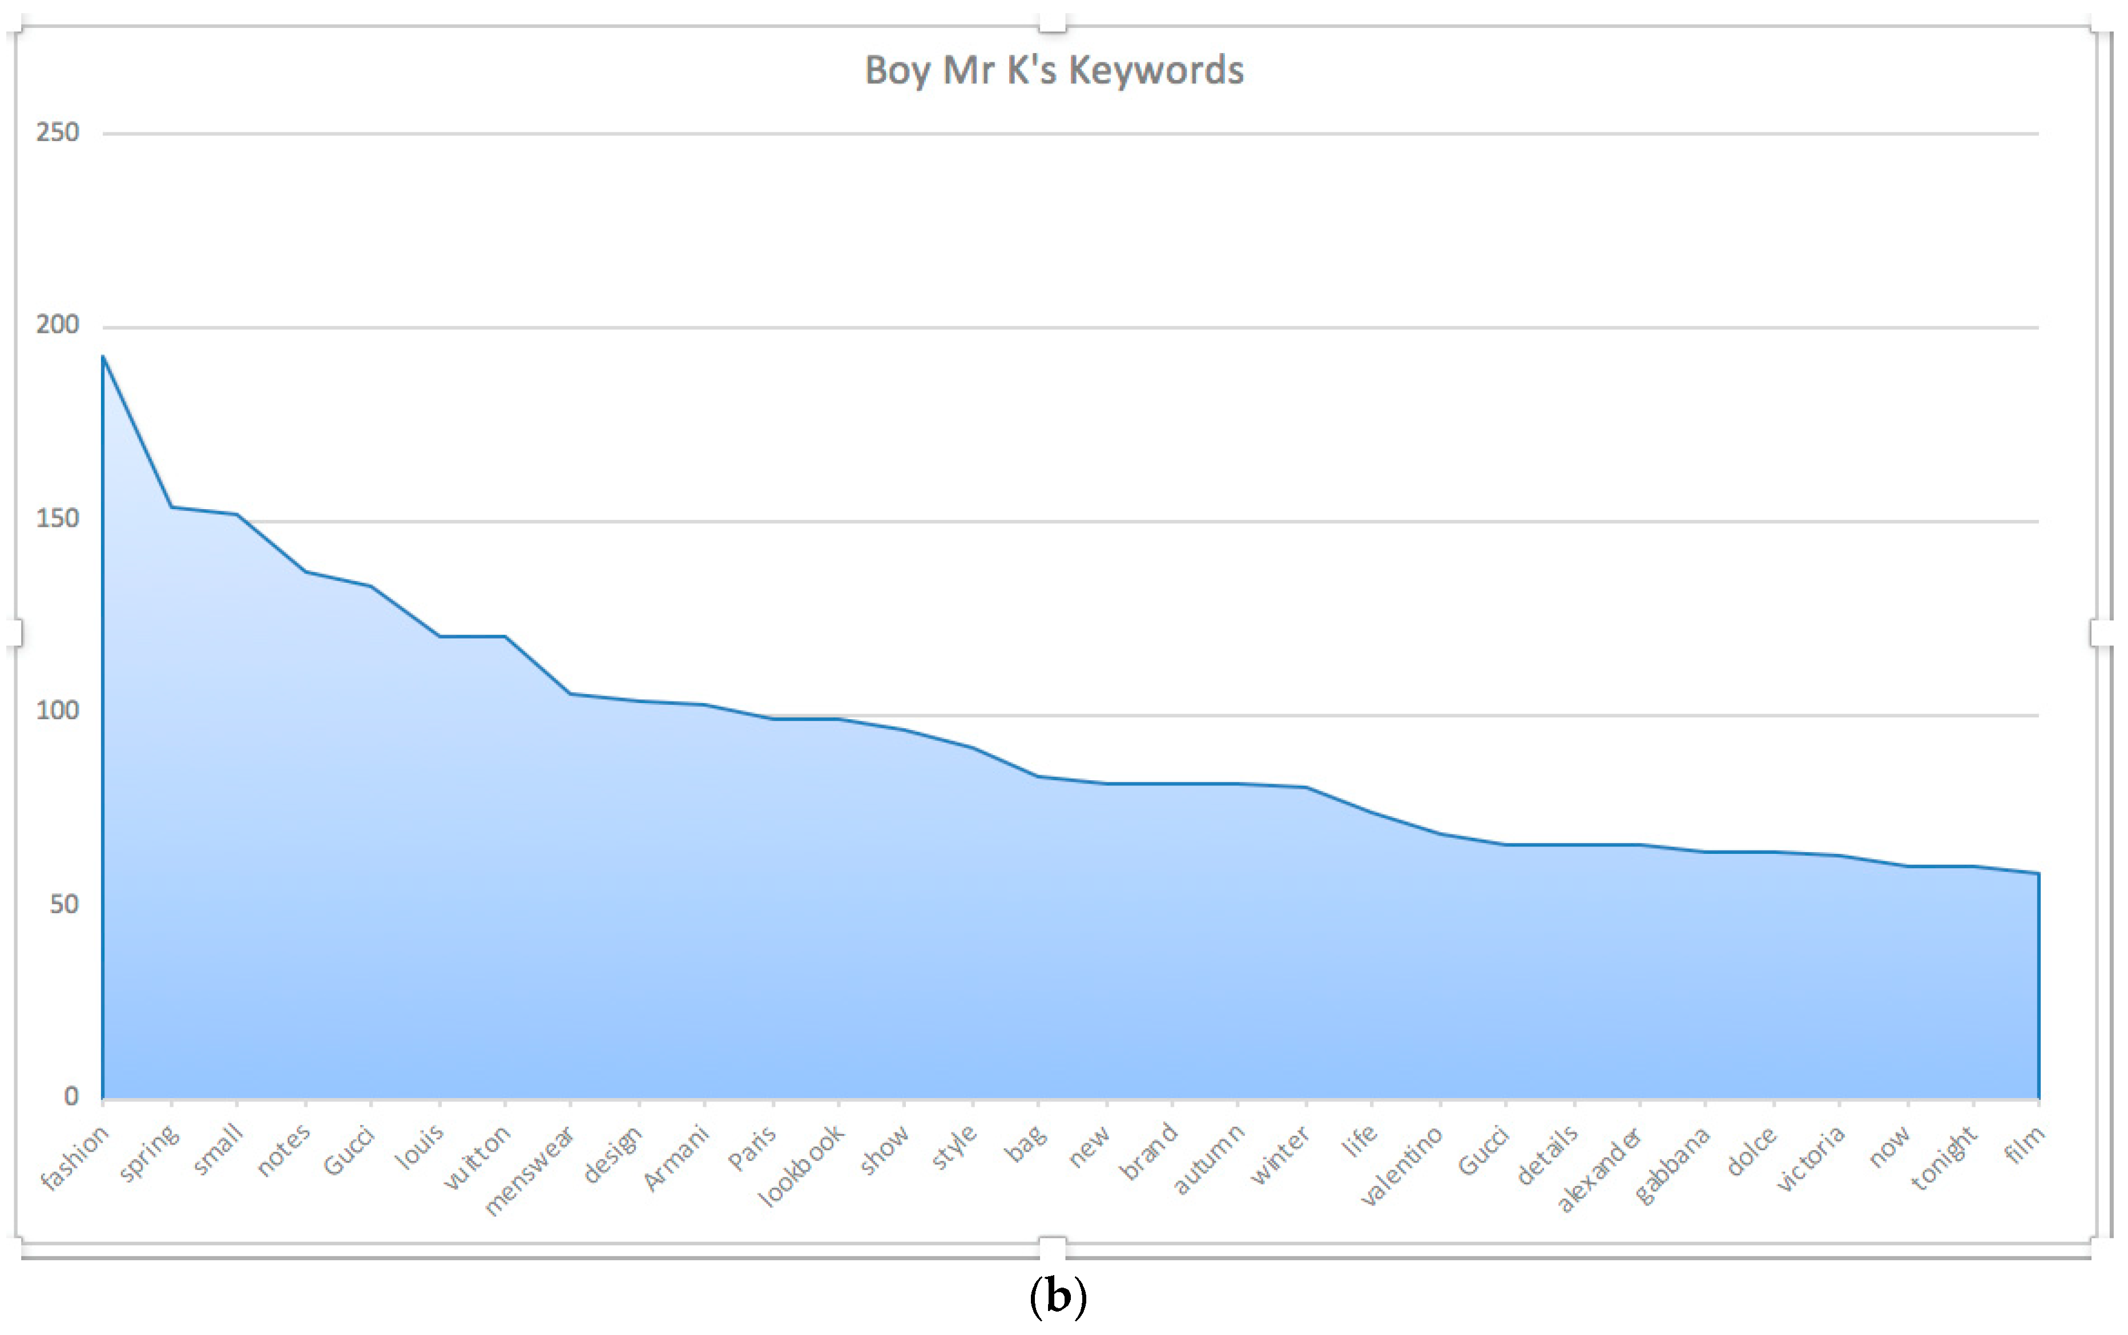Select the 'film' label on x-axis
The width and height of the screenshot is (2128, 1335).
click(2024, 1145)
